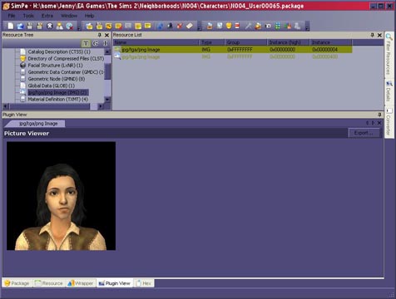Image resolution: width=396 pixels, height=299 pixels.
Task: Click the Filter Resources magnifier icon
Action: click(389, 37)
